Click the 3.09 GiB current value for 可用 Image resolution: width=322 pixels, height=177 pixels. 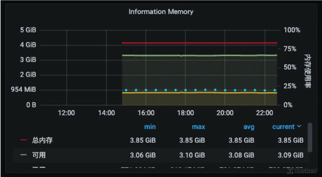[x=290, y=155]
